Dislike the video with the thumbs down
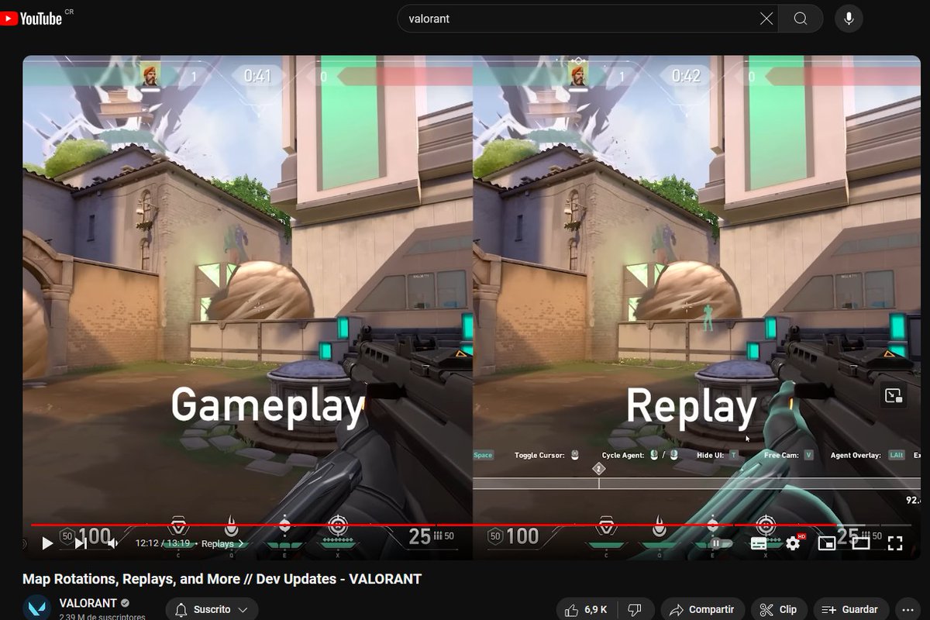This screenshot has width=930, height=620. click(635, 610)
